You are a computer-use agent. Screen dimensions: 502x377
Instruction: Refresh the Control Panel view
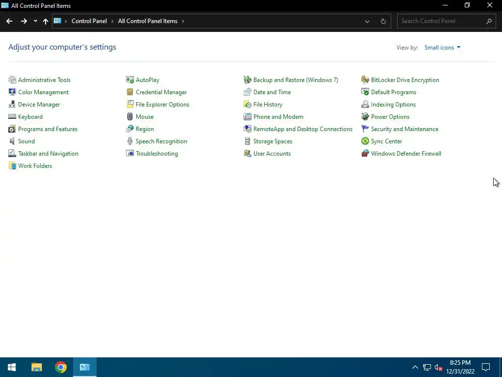383,21
